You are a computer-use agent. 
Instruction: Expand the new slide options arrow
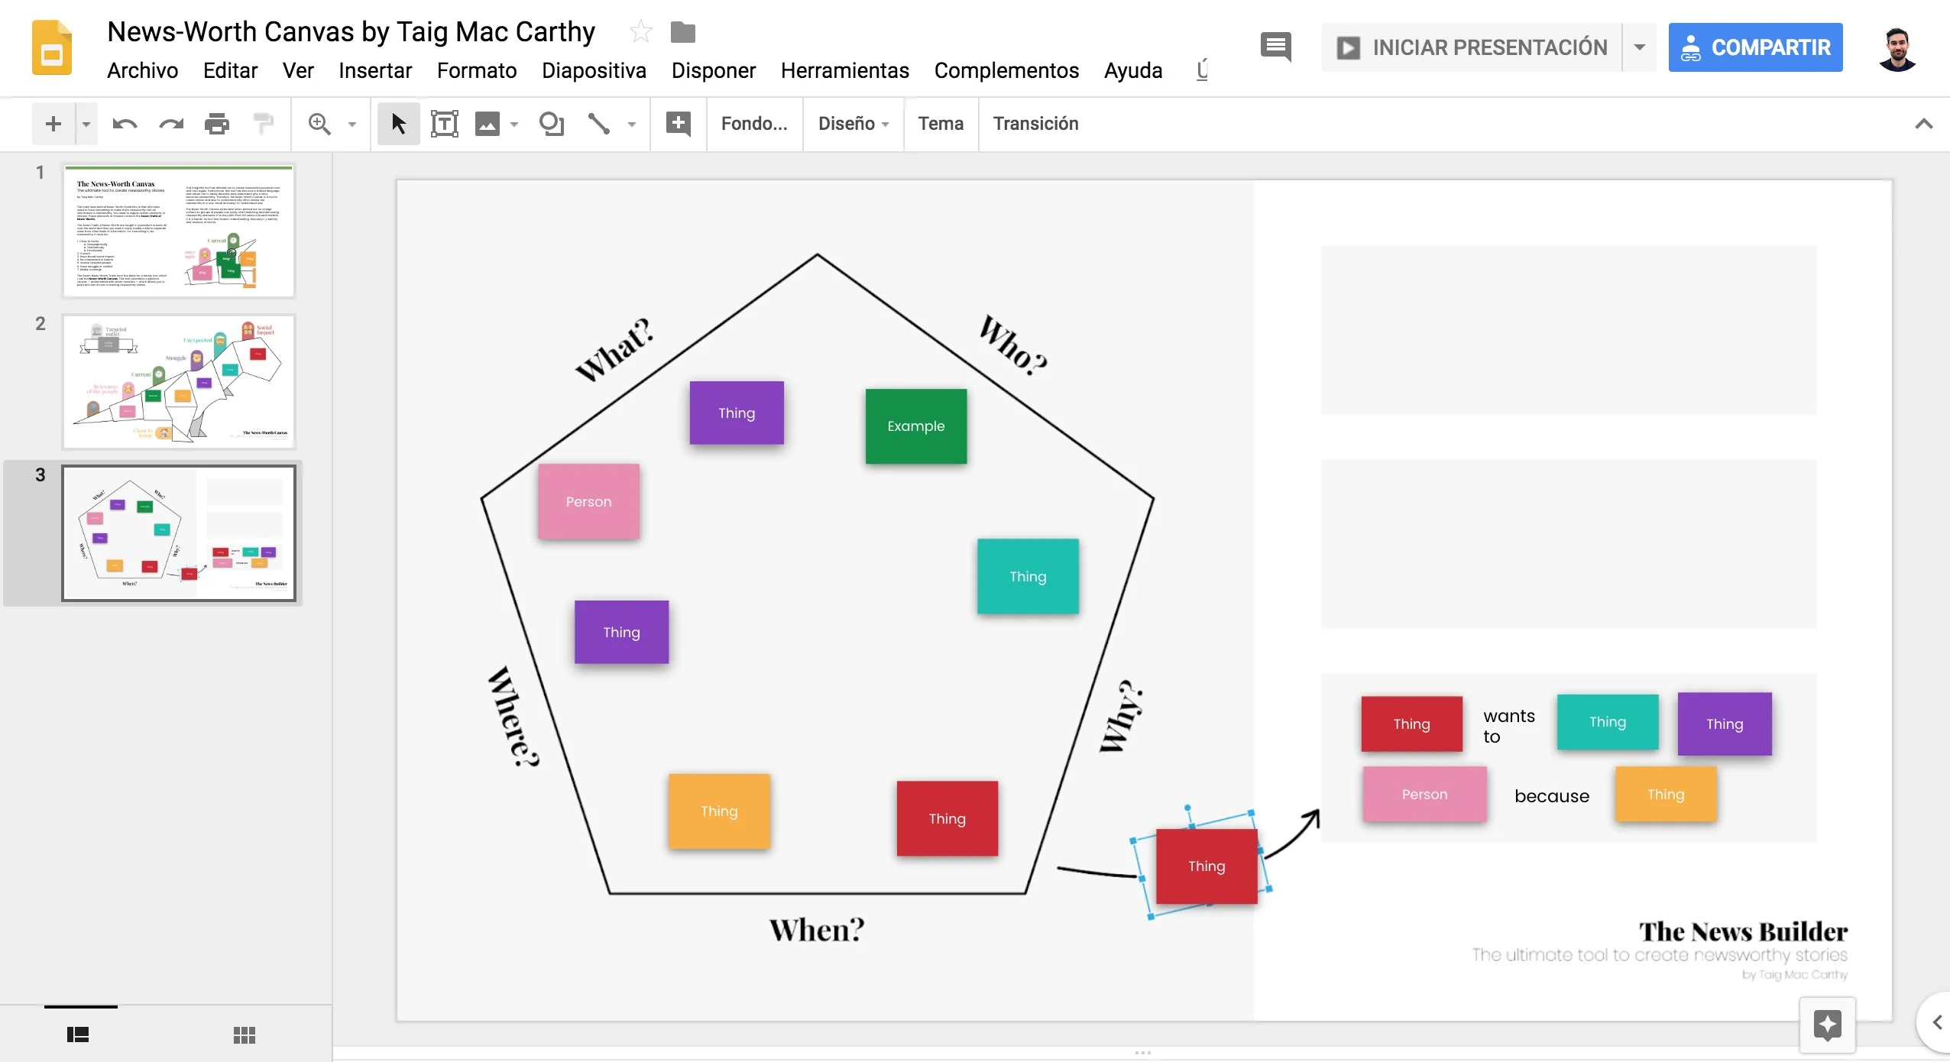85,124
